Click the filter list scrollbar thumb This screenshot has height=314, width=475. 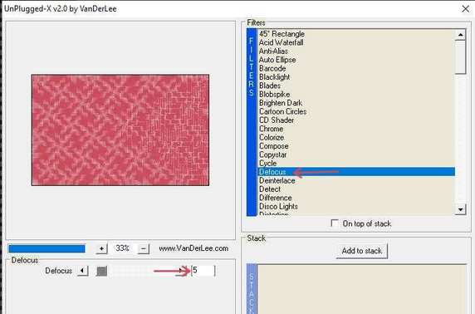coord(460,57)
